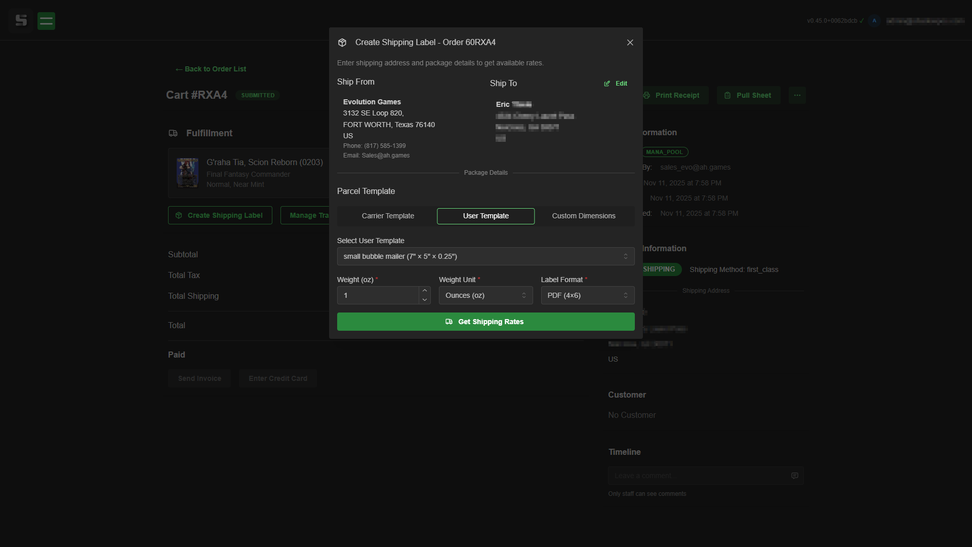Screen dimensions: 972x547
Task: Increase weight using the up stepper arrow
Action: [x=424, y=290]
